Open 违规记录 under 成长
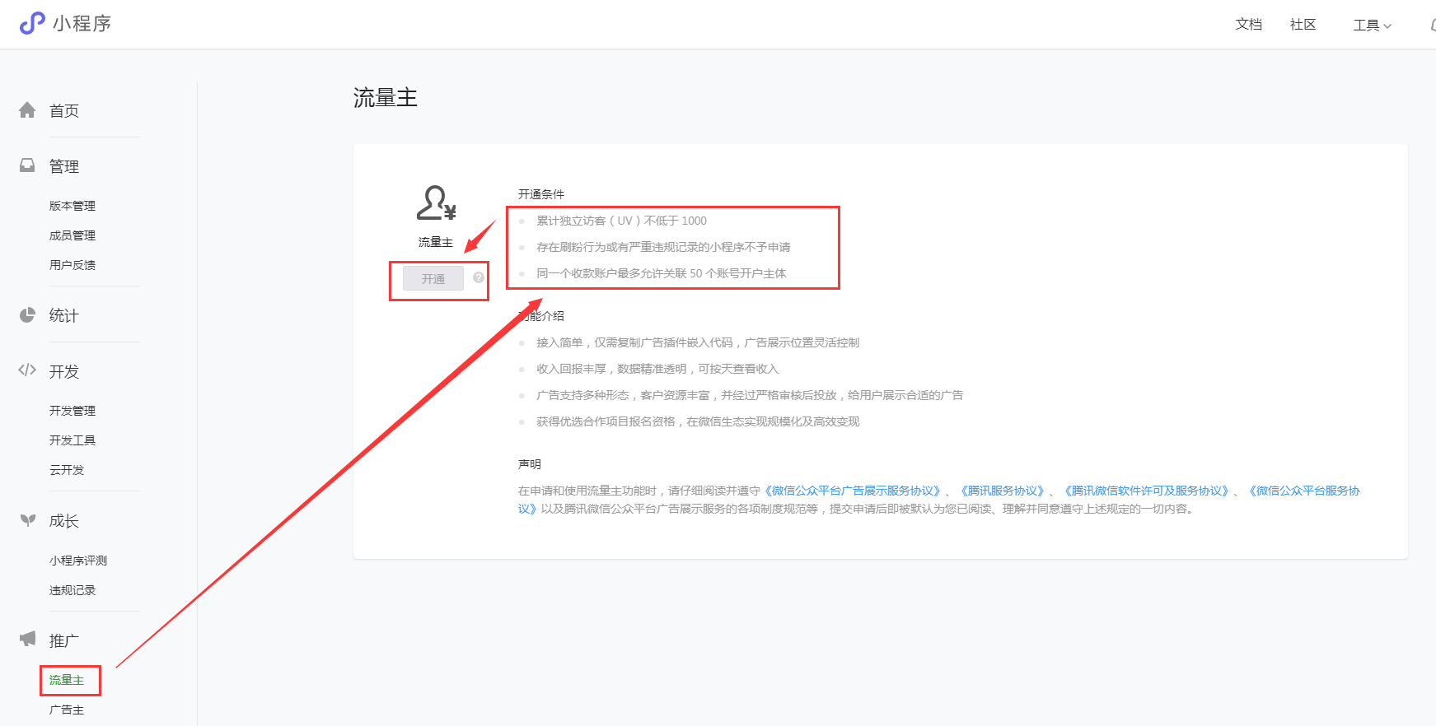The image size is (1436, 726). pyautogui.click(x=73, y=590)
